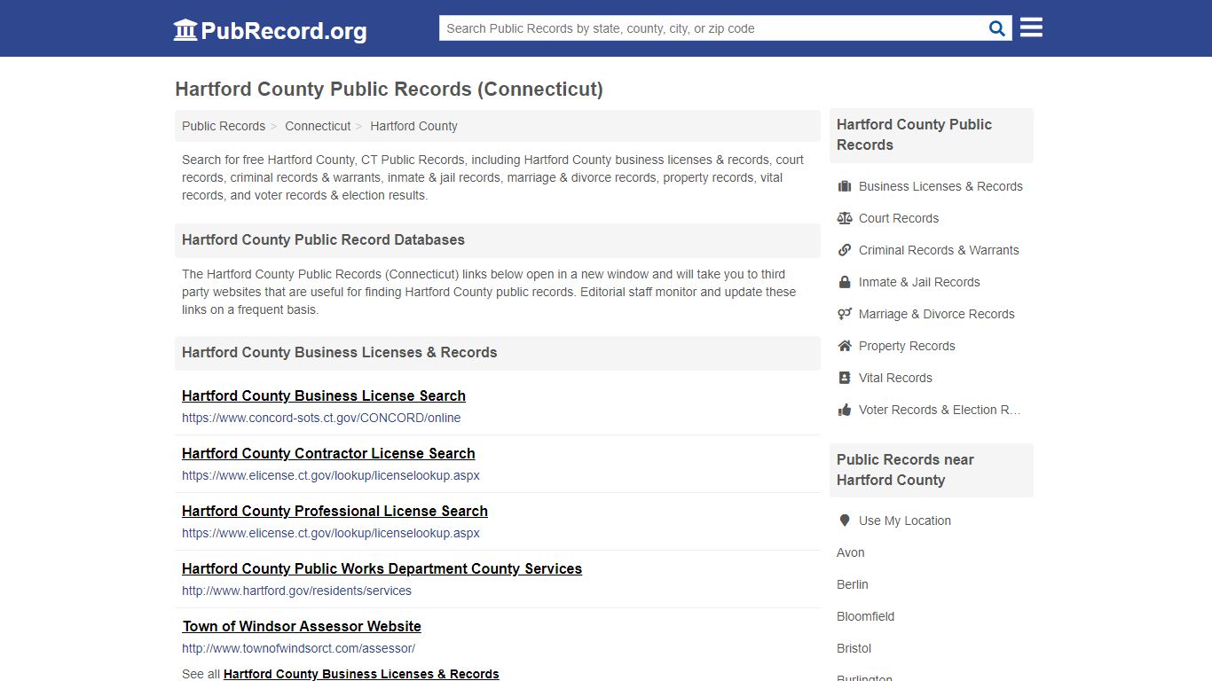Click the contact card icon beside Vital Records
This screenshot has width=1212, height=681.
point(845,378)
